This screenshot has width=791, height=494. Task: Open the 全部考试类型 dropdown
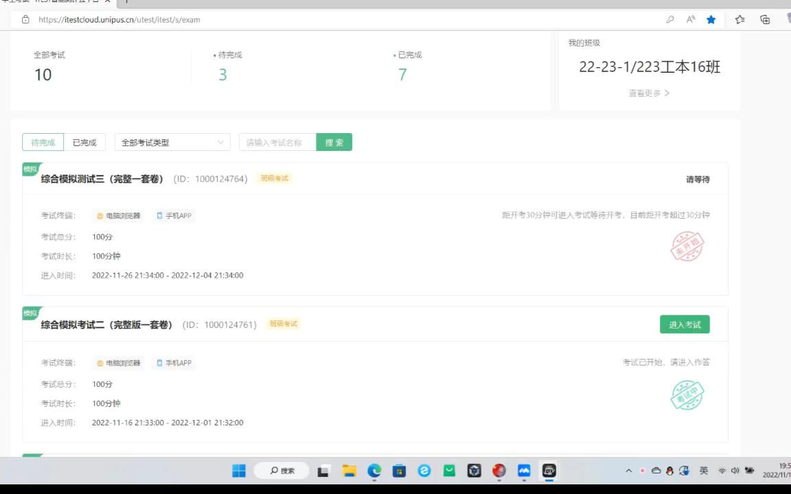point(172,142)
